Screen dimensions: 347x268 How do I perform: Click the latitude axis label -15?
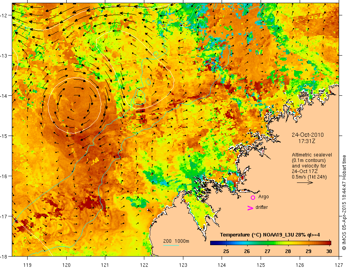click(4, 136)
